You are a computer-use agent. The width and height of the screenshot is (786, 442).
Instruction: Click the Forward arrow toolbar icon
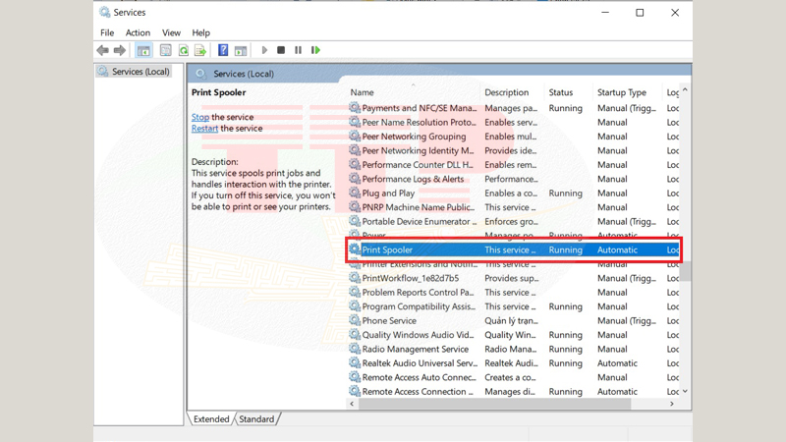[119, 50]
